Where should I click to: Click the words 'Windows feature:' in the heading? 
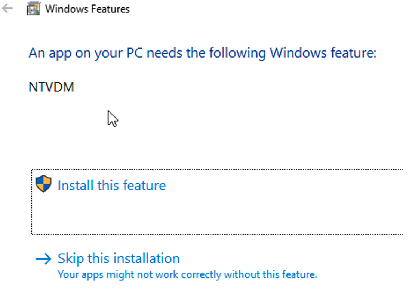pyautogui.click(x=323, y=53)
